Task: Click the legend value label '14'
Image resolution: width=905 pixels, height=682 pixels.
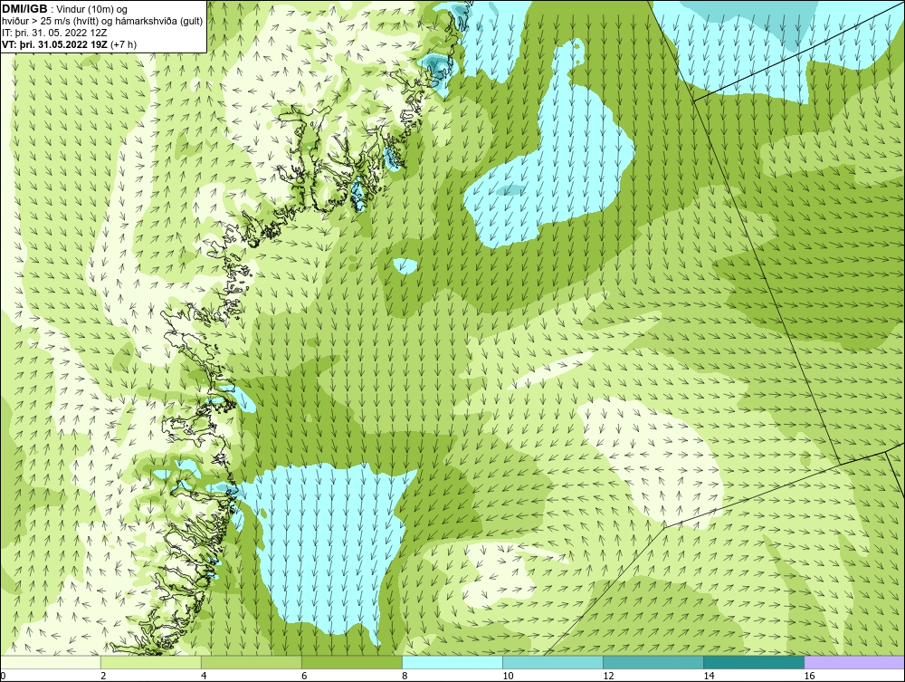Action: (709, 676)
